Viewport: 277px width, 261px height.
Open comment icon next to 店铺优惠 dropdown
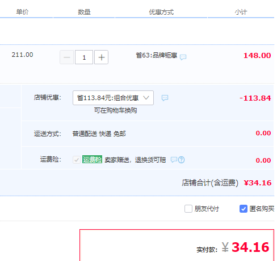tap(165, 98)
